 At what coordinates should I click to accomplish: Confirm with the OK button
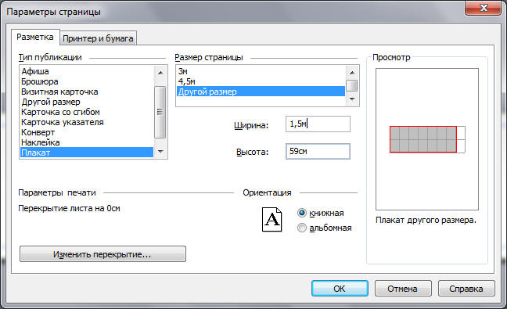[340, 289]
